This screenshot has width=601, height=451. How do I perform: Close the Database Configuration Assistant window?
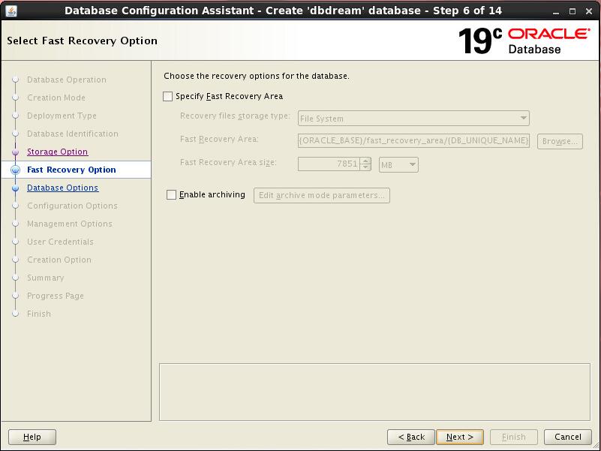(589, 11)
